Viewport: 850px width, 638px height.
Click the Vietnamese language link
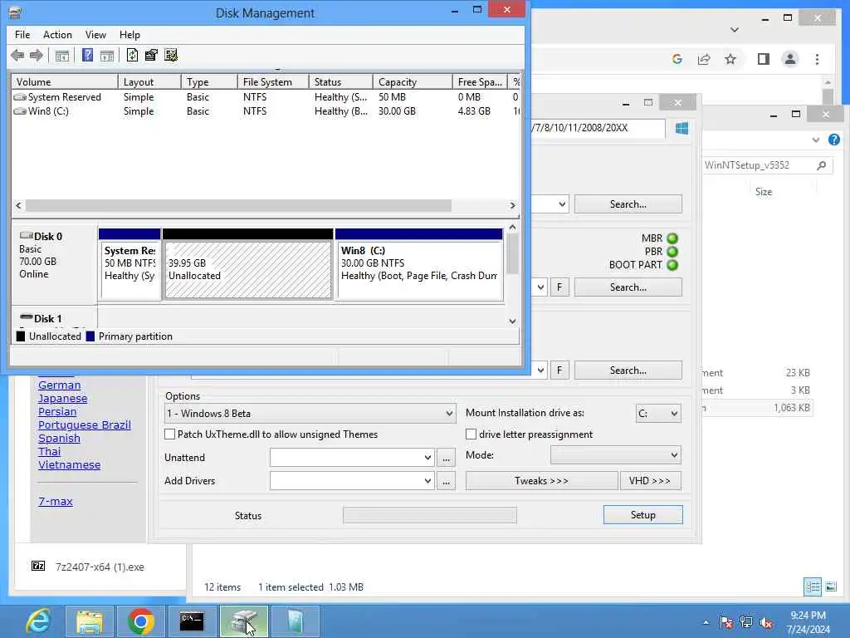click(x=70, y=465)
